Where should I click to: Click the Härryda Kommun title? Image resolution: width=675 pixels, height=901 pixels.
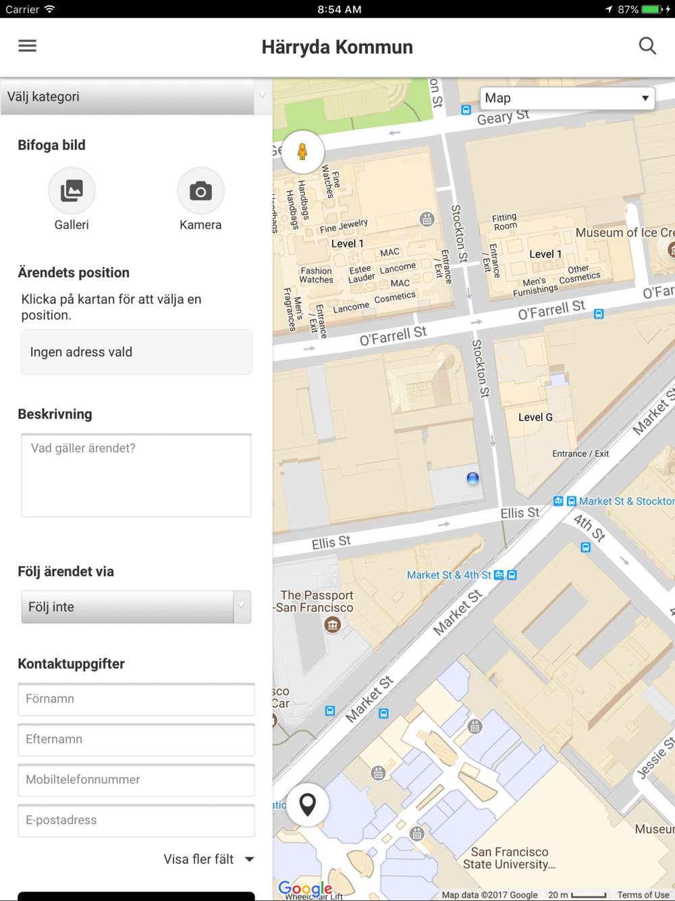tap(337, 47)
